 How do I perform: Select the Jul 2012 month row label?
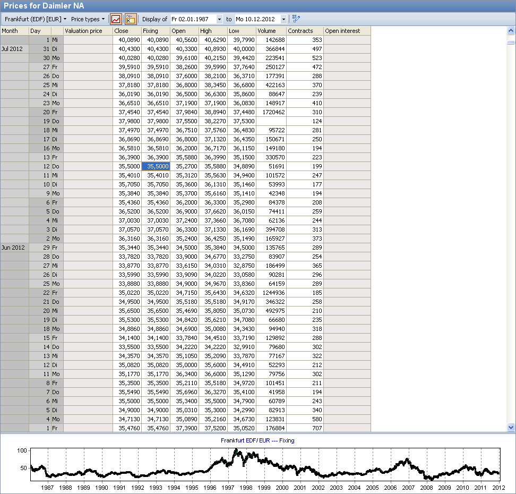(14, 49)
